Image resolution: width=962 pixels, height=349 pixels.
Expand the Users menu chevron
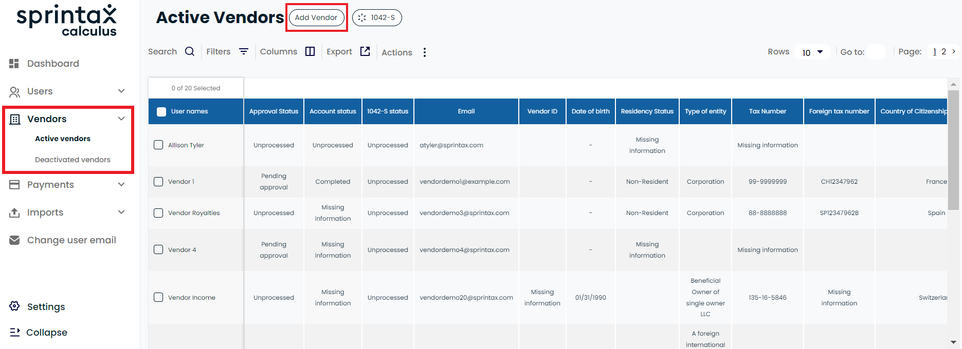121,91
